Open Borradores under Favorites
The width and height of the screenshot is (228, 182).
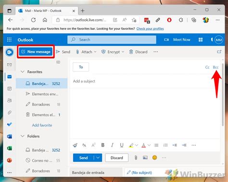coord(42,104)
